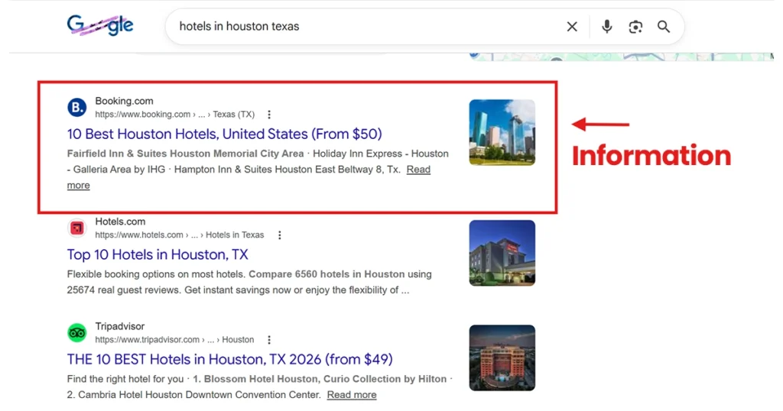Screen dimensions: 783x411
Task: Go to Google home via the logo
Action: coord(100,25)
